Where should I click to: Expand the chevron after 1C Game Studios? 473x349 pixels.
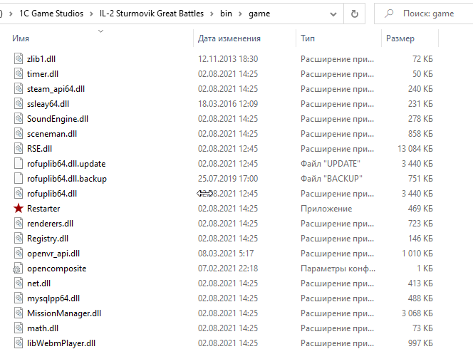91,14
